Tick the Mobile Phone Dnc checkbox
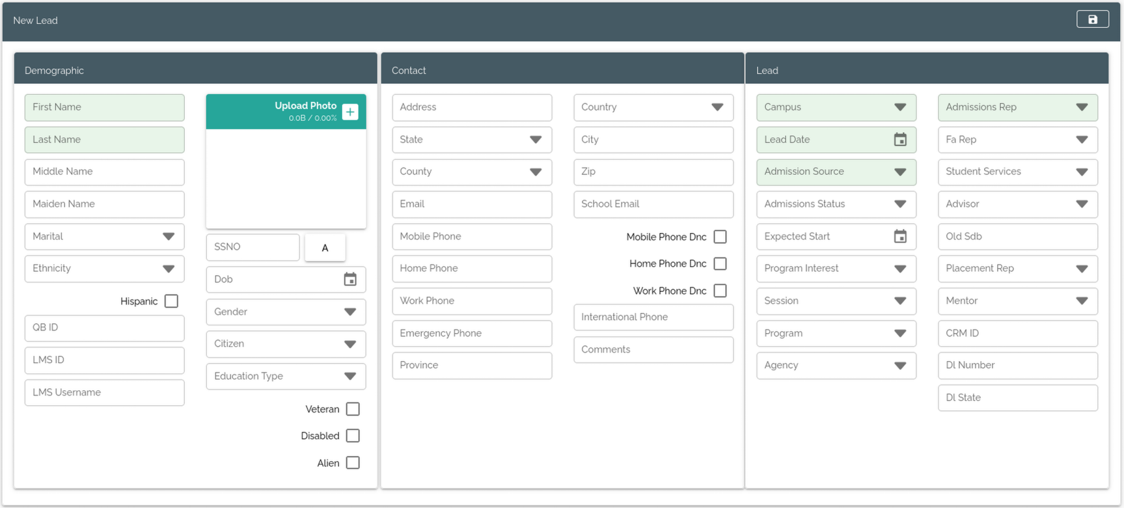Viewport: 1124px width, 508px height. [x=720, y=237]
